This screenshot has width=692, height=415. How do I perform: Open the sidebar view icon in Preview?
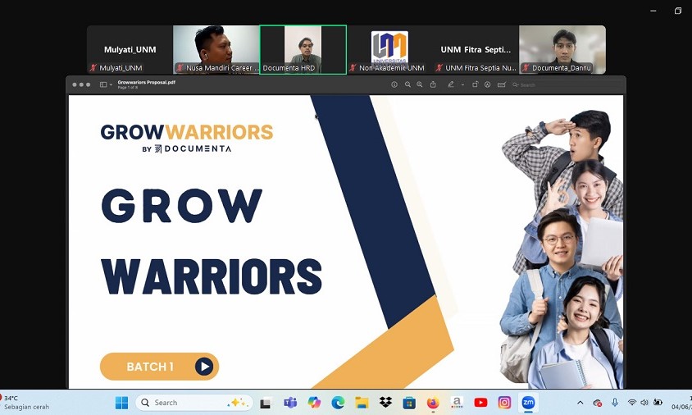pyautogui.click(x=103, y=84)
